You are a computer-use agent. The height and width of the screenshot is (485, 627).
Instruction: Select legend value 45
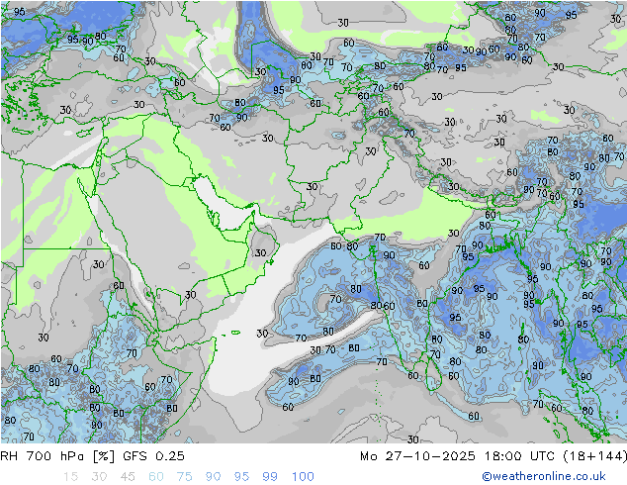pyautogui.click(x=128, y=477)
